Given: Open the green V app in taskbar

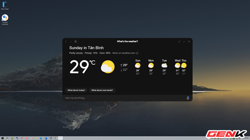Looking at the screenshot, I should tap(12, 138).
